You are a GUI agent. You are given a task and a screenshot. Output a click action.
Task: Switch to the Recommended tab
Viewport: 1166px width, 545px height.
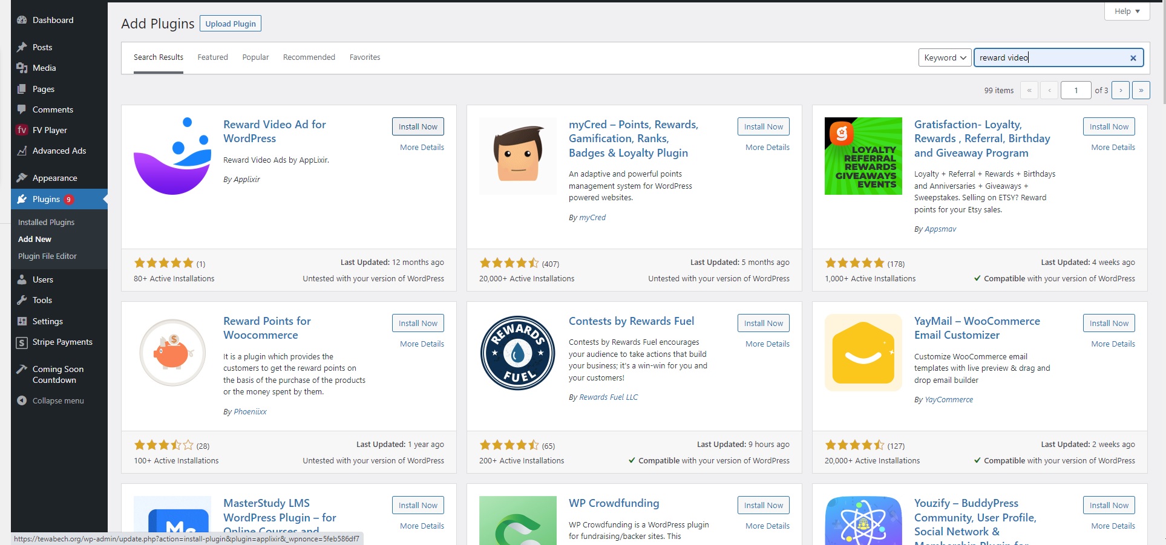click(x=309, y=57)
